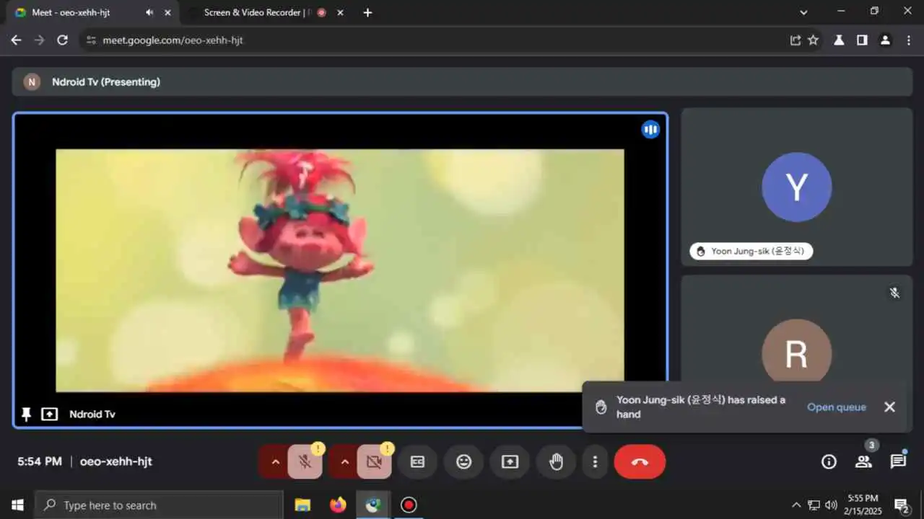This screenshot has height=519, width=924.
Task: Close the Screen & Video Recorder tab
Action: click(341, 12)
